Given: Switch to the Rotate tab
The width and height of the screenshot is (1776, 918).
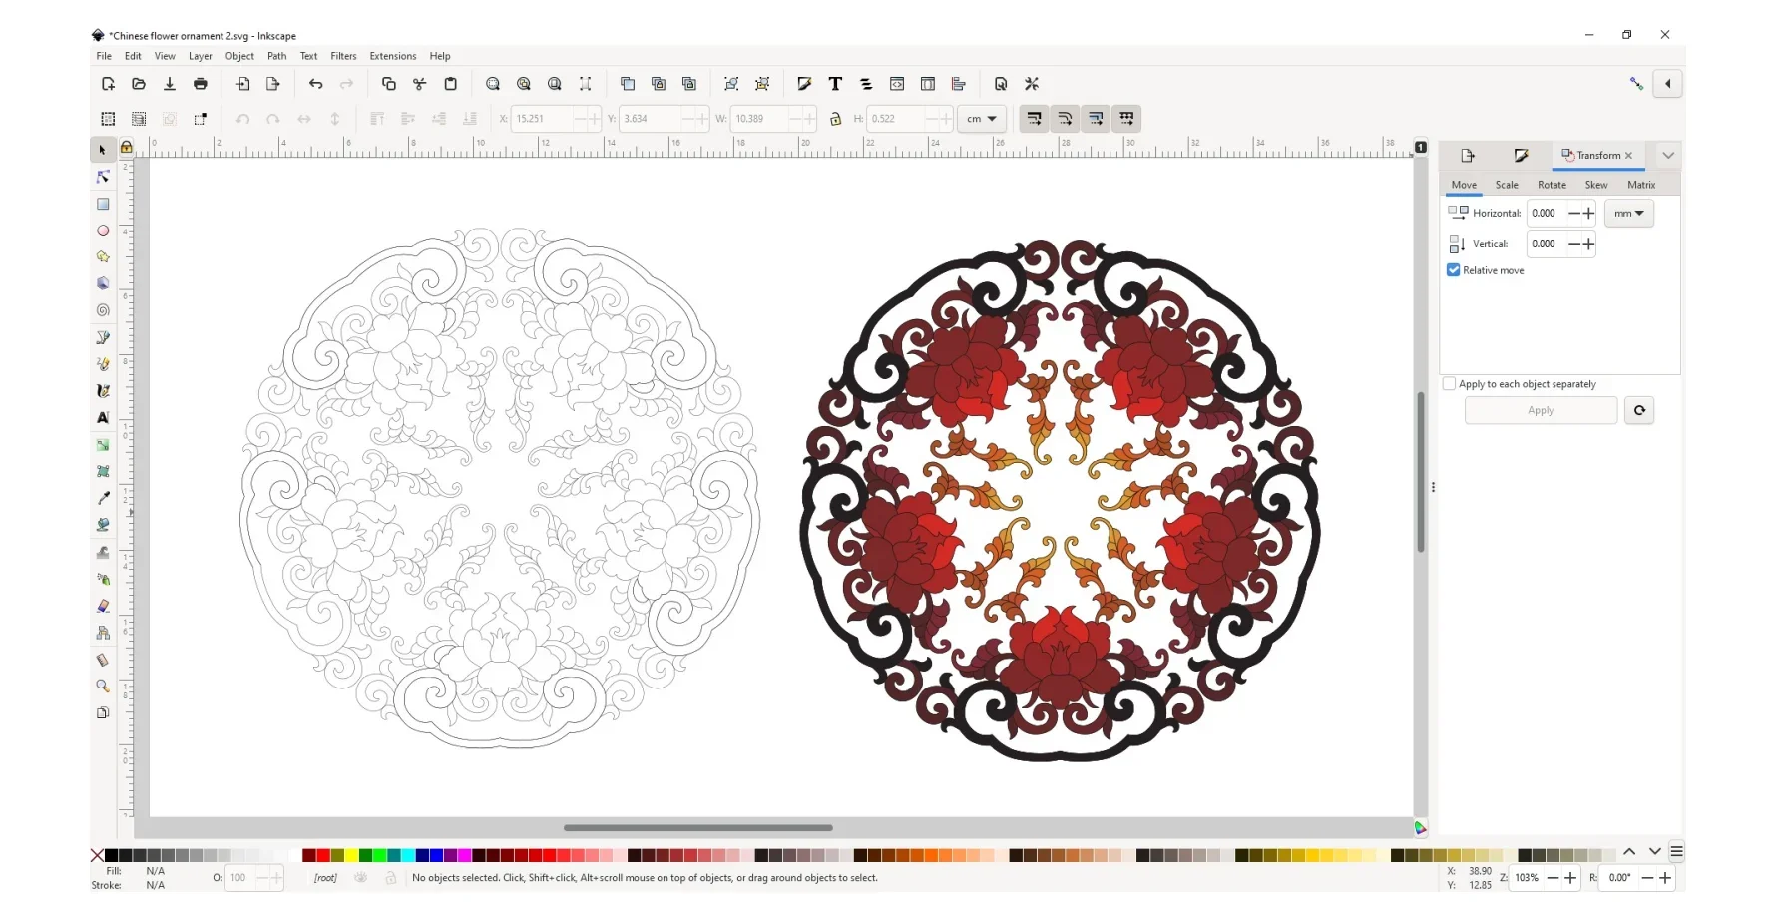Looking at the screenshot, I should pos(1552,185).
